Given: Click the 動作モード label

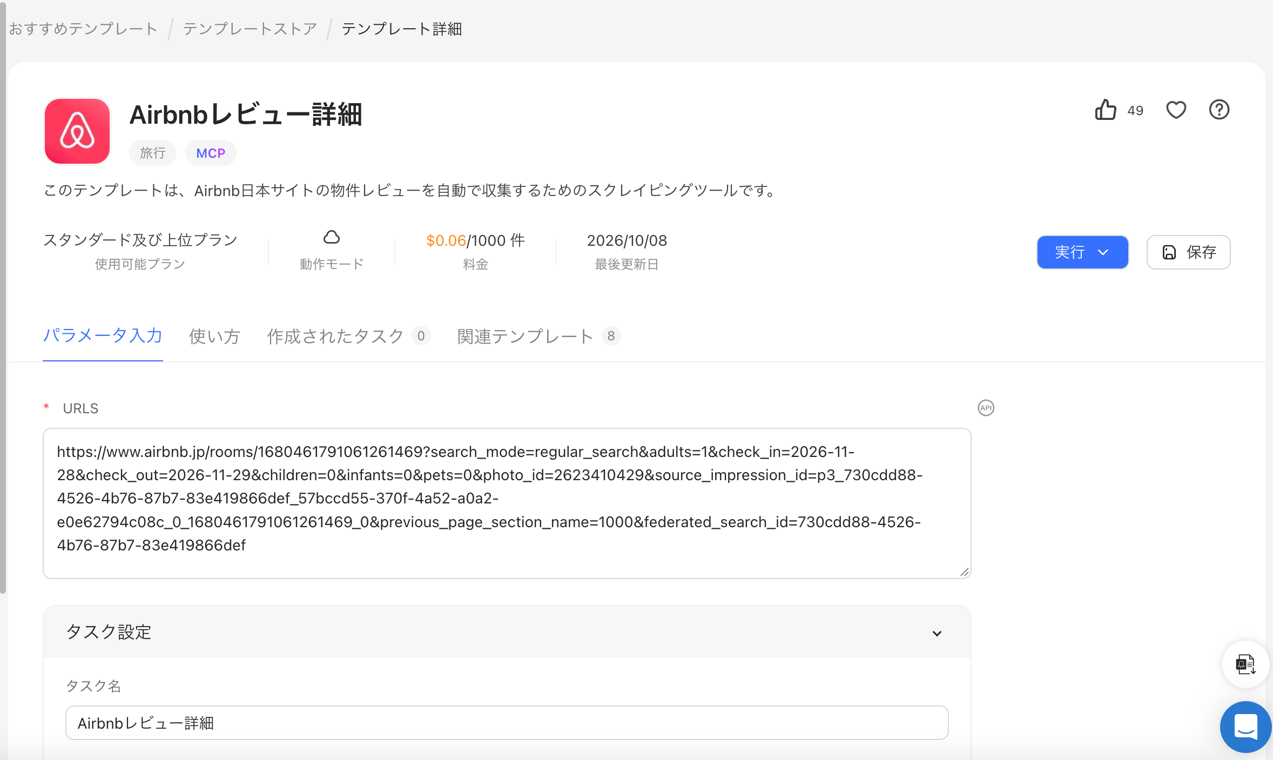Looking at the screenshot, I should click(332, 264).
